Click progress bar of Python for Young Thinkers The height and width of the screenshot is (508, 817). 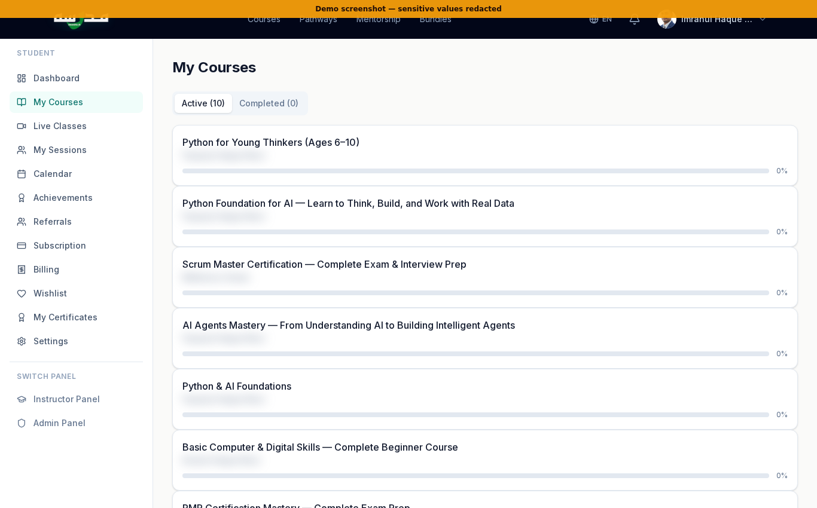pyautogui.click(x=475, y=171)
